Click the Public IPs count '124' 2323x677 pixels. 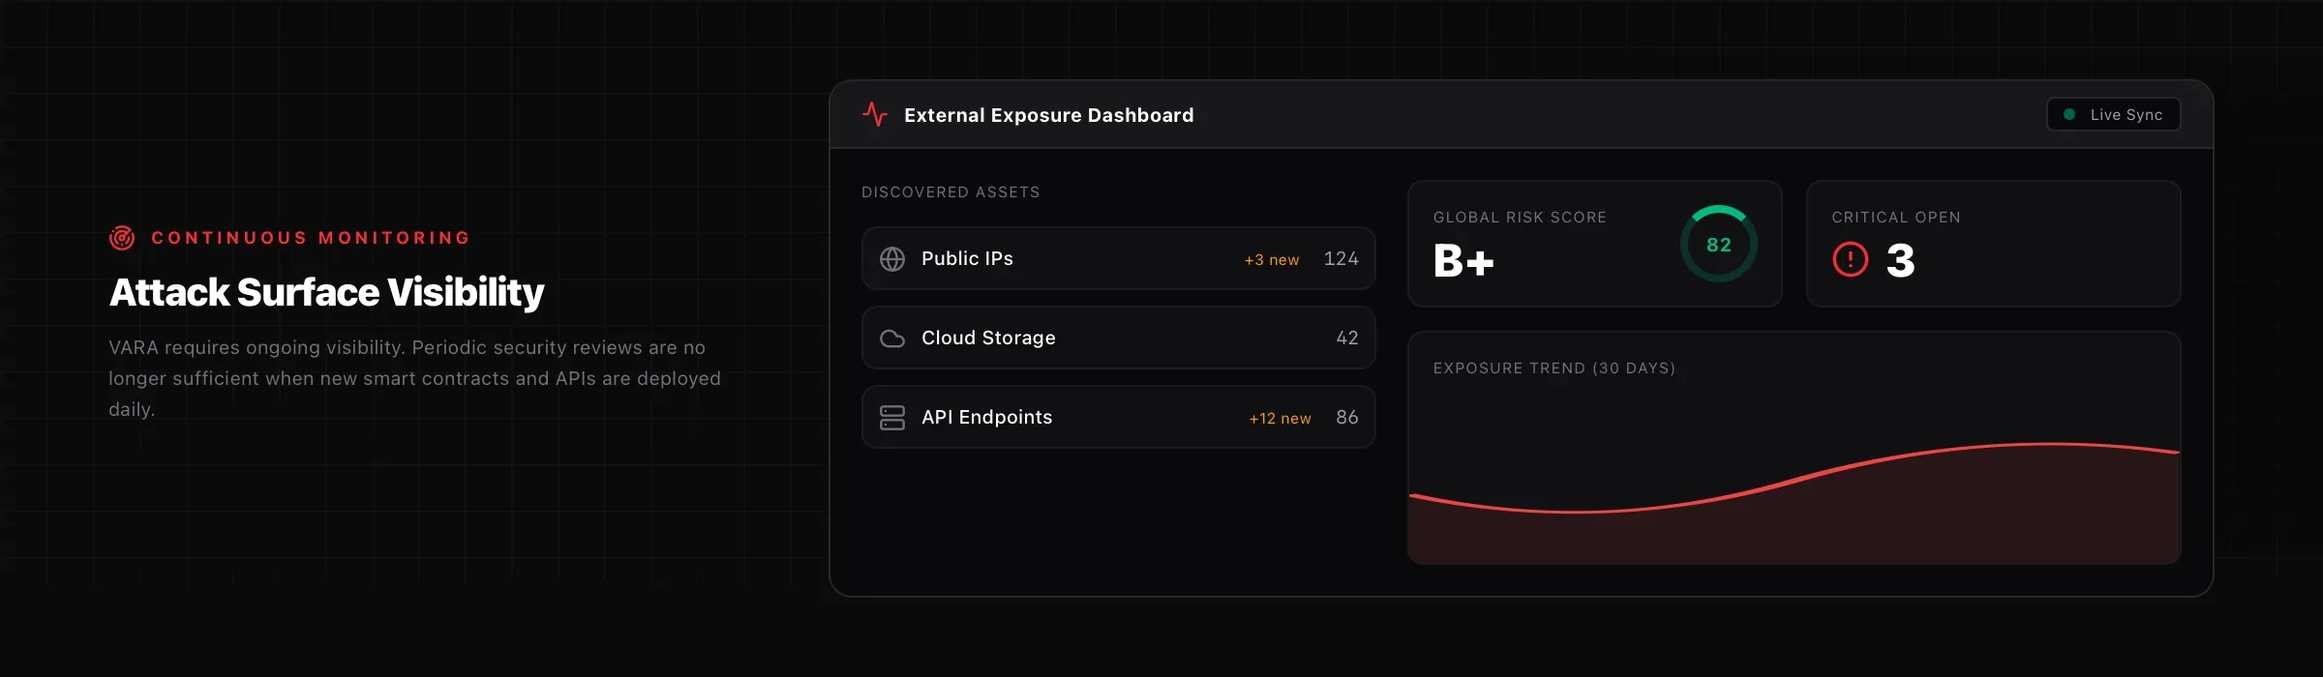[x=1342, y=258]
